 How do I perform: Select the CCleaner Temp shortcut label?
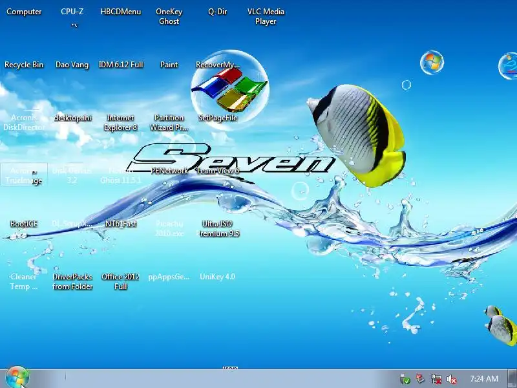pos(24,282)
